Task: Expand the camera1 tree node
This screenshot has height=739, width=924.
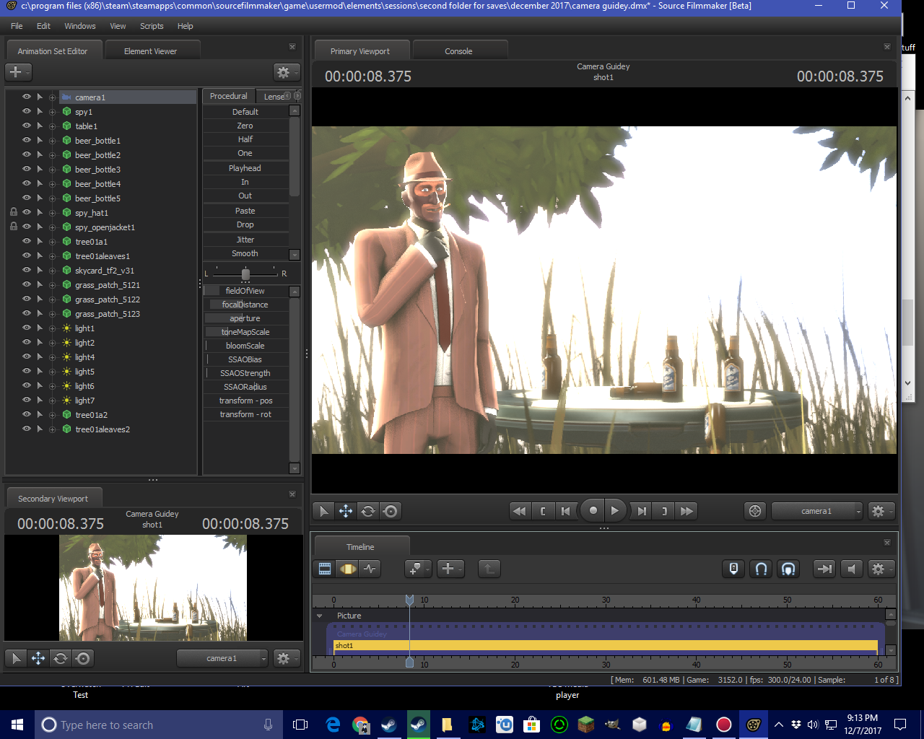Action: [52, 97]
